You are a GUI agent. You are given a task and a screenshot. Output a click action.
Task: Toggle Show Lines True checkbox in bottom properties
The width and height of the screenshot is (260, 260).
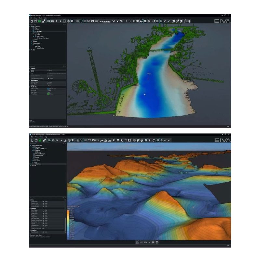(x=43, y=210)
